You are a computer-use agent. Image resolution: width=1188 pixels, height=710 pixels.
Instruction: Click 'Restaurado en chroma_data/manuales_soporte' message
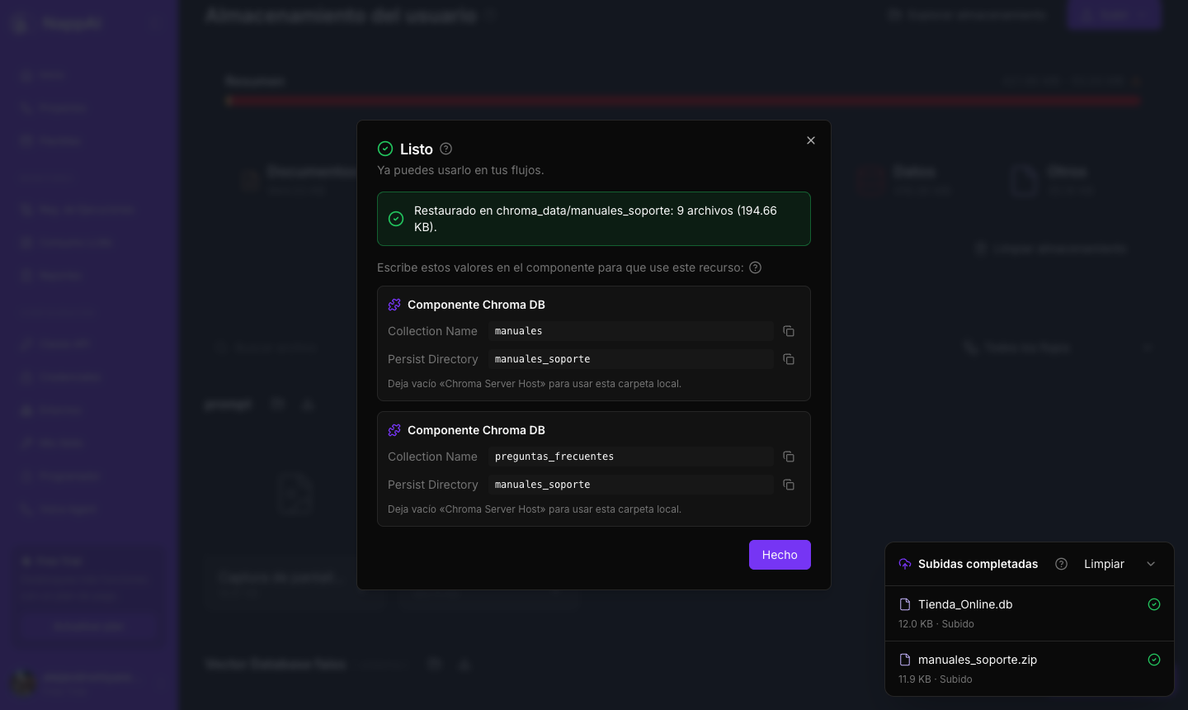pos(596,219)
